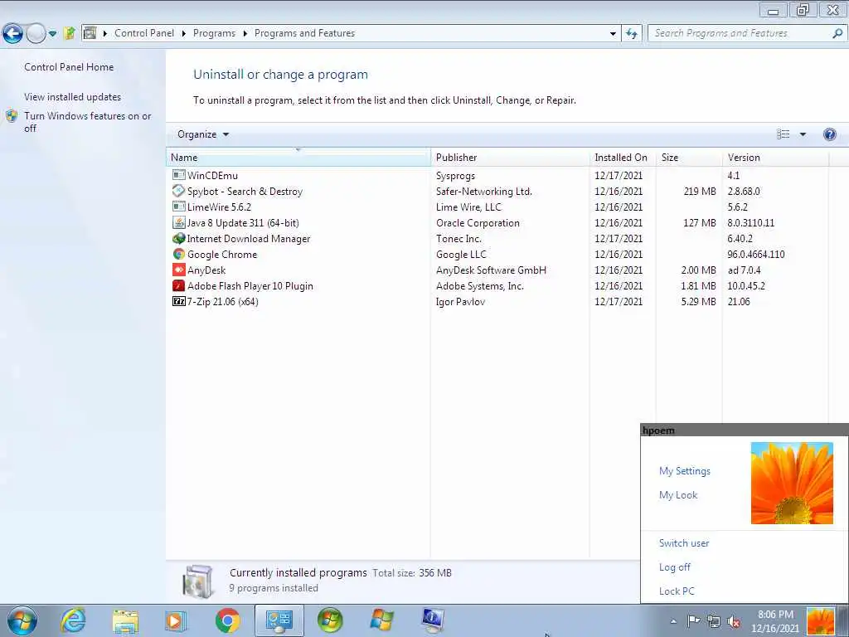Sort by the Installed On column header

pyautogui.click(x=622, y=157)
